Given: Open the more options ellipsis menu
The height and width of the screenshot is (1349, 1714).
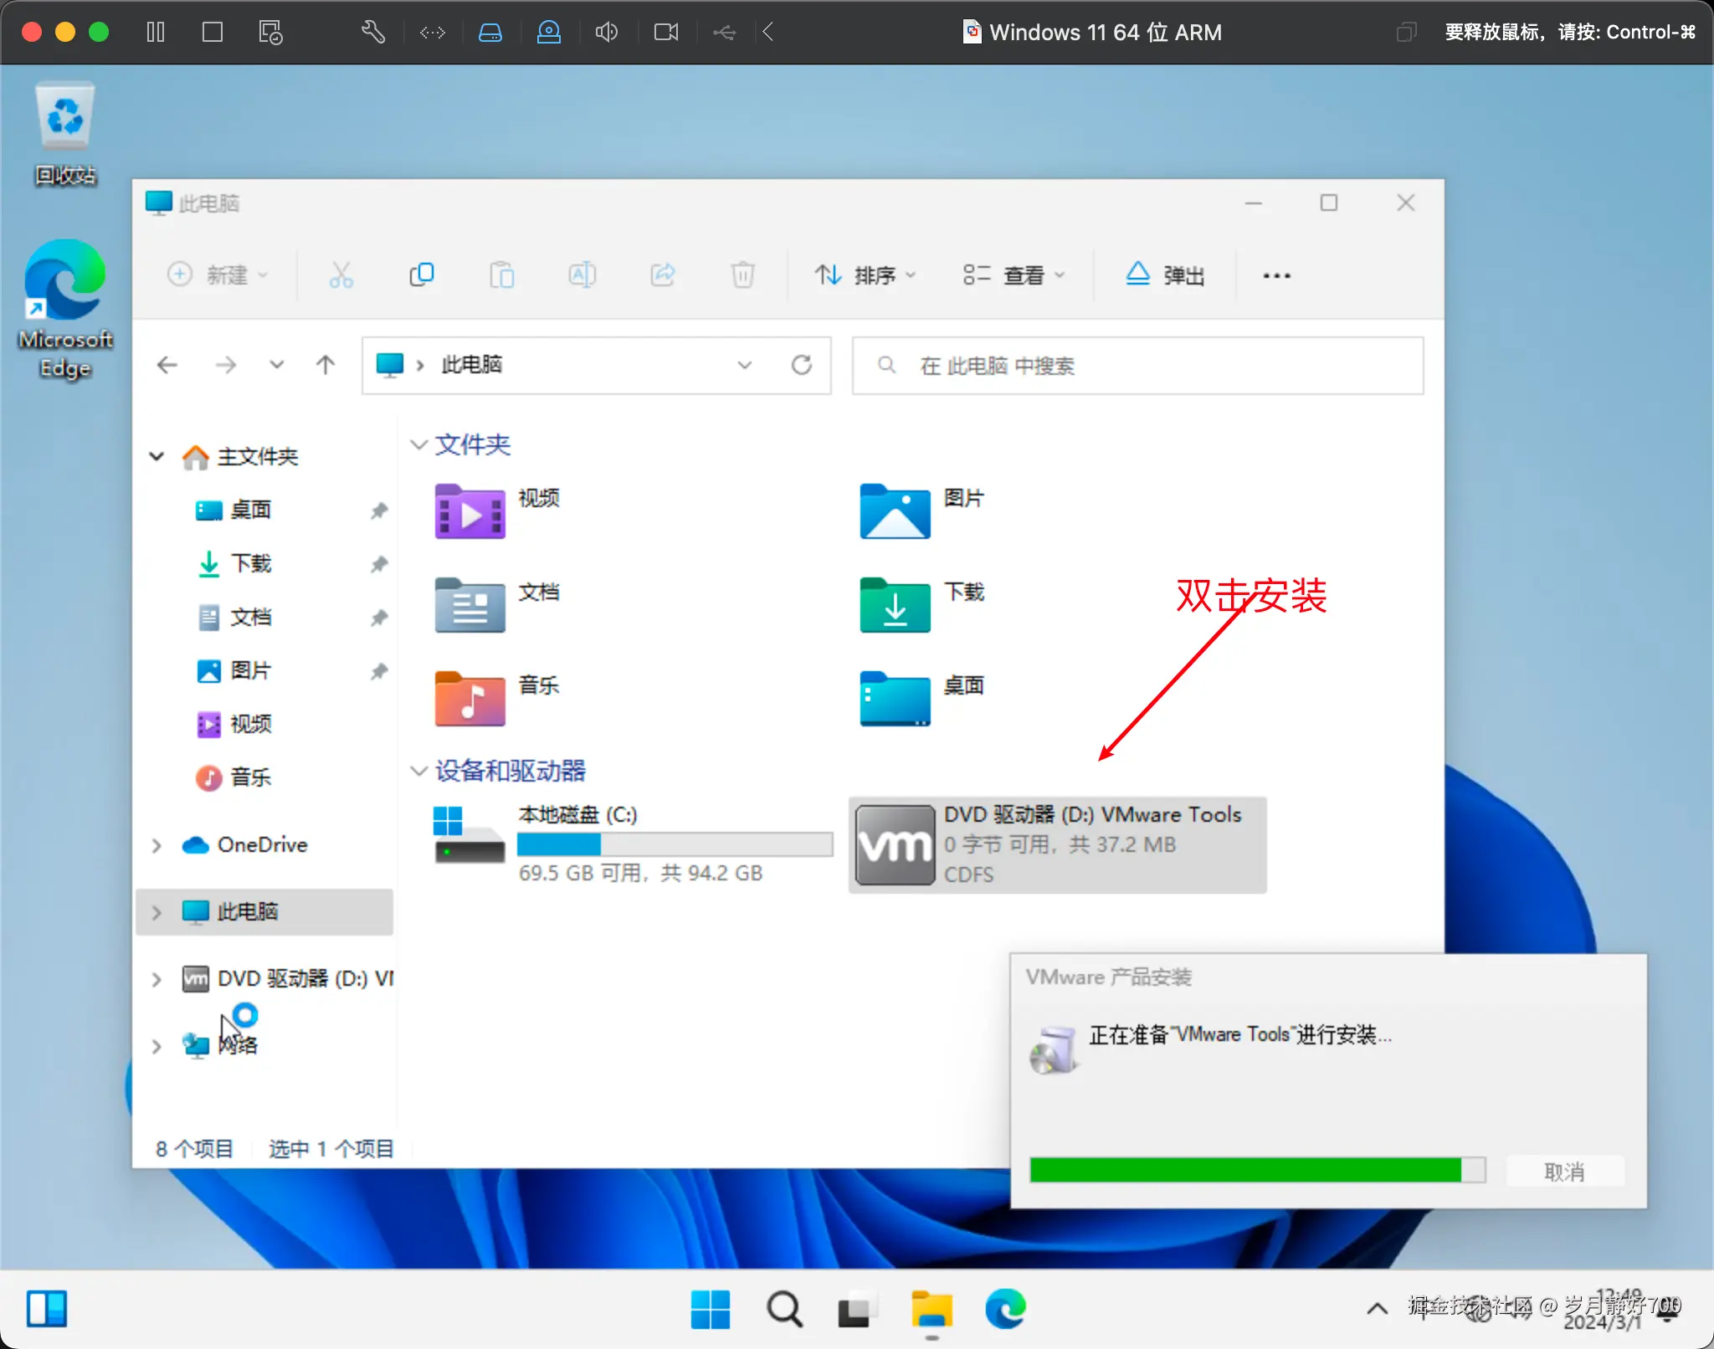Looking at the screenshot, I should click(x=1276, y=274).
